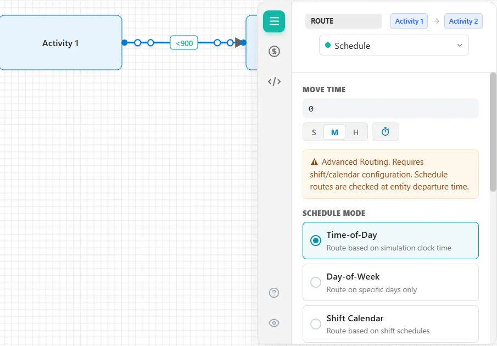Click the Activity 2 breadcrumb chip
This screenshot has height=346, width=497.
coord(463,21)
